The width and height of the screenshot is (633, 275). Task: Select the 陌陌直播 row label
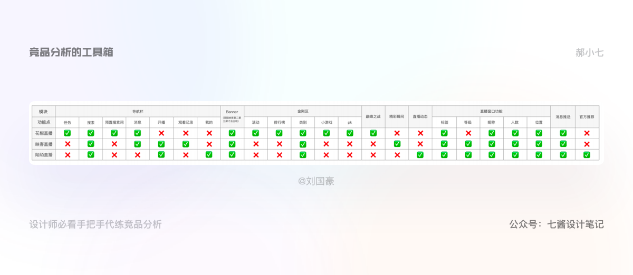(43, 154)
